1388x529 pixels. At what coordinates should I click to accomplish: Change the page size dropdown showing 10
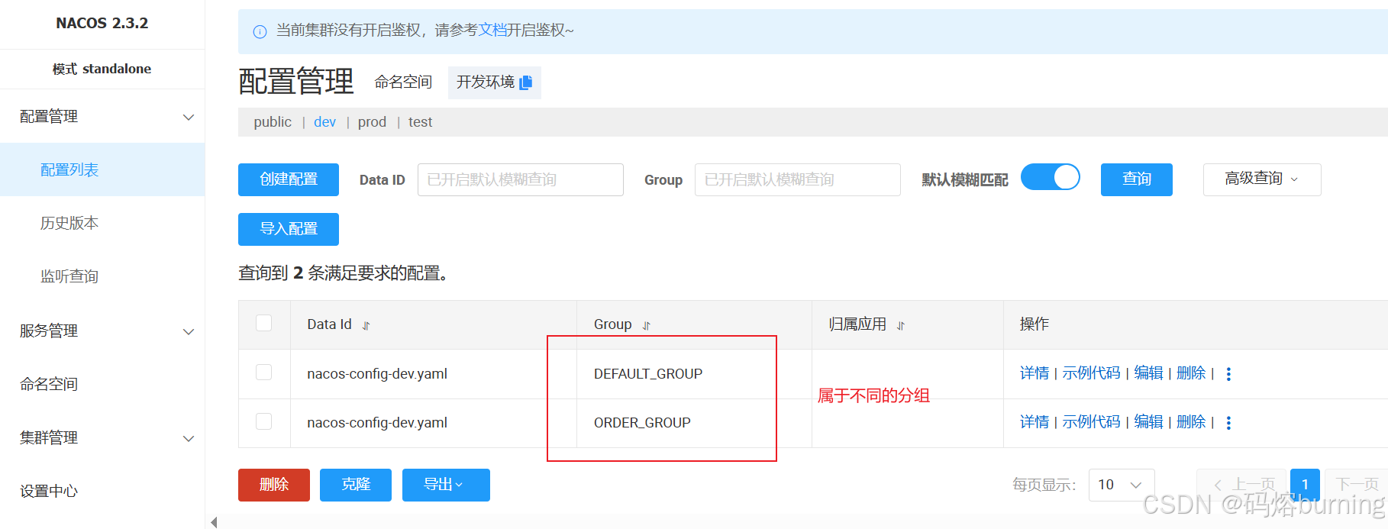1121,485
